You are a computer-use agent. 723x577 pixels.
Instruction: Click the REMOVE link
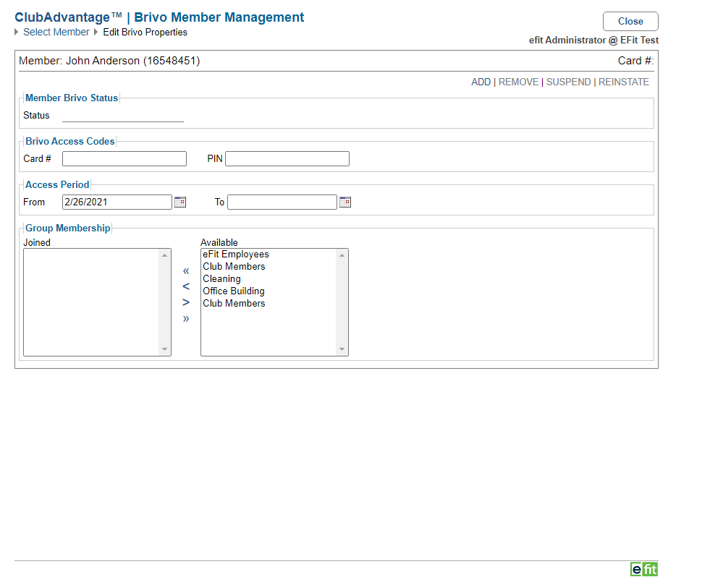click(x=518, y=82)
